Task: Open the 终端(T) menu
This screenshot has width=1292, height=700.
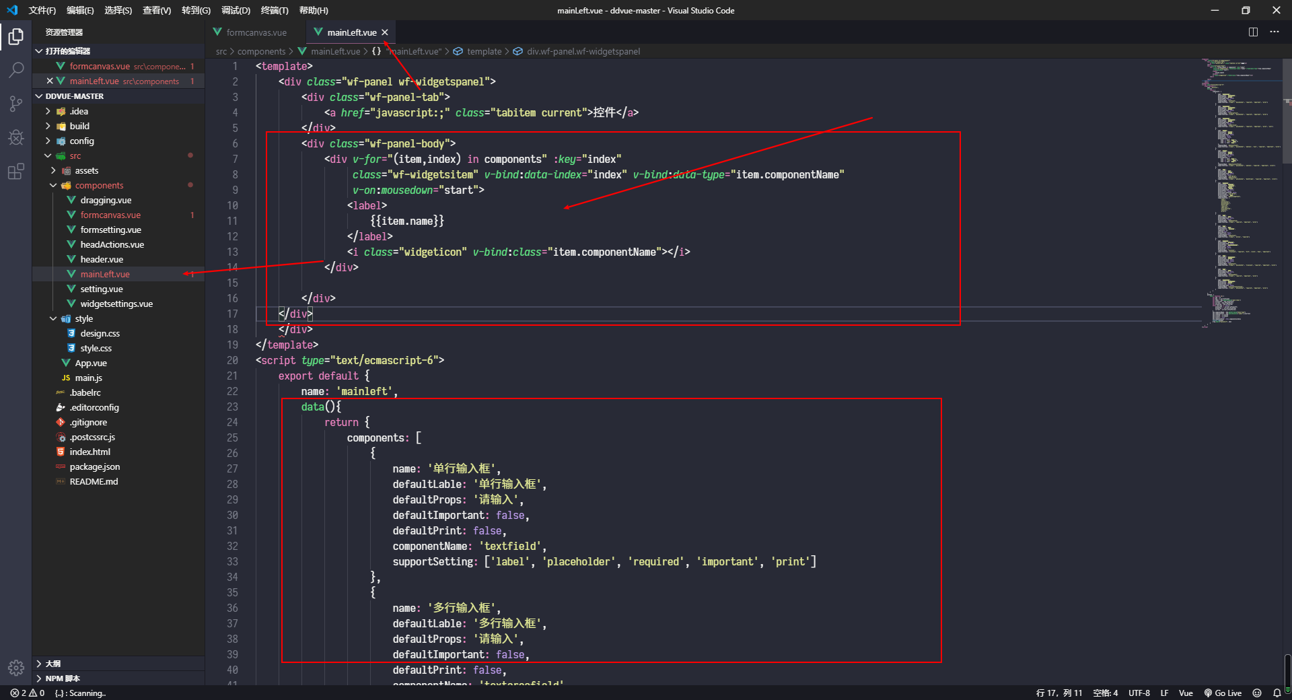Action: [275, 10]
